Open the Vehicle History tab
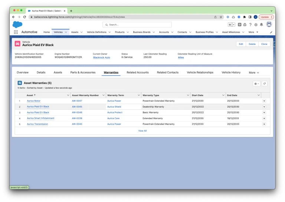The width and height of the screenshot is (285, 202). click(231, 73)
